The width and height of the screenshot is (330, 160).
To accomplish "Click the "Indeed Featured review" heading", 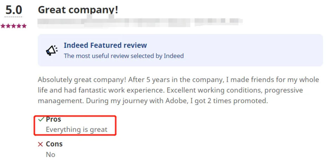I will [105, 45].
